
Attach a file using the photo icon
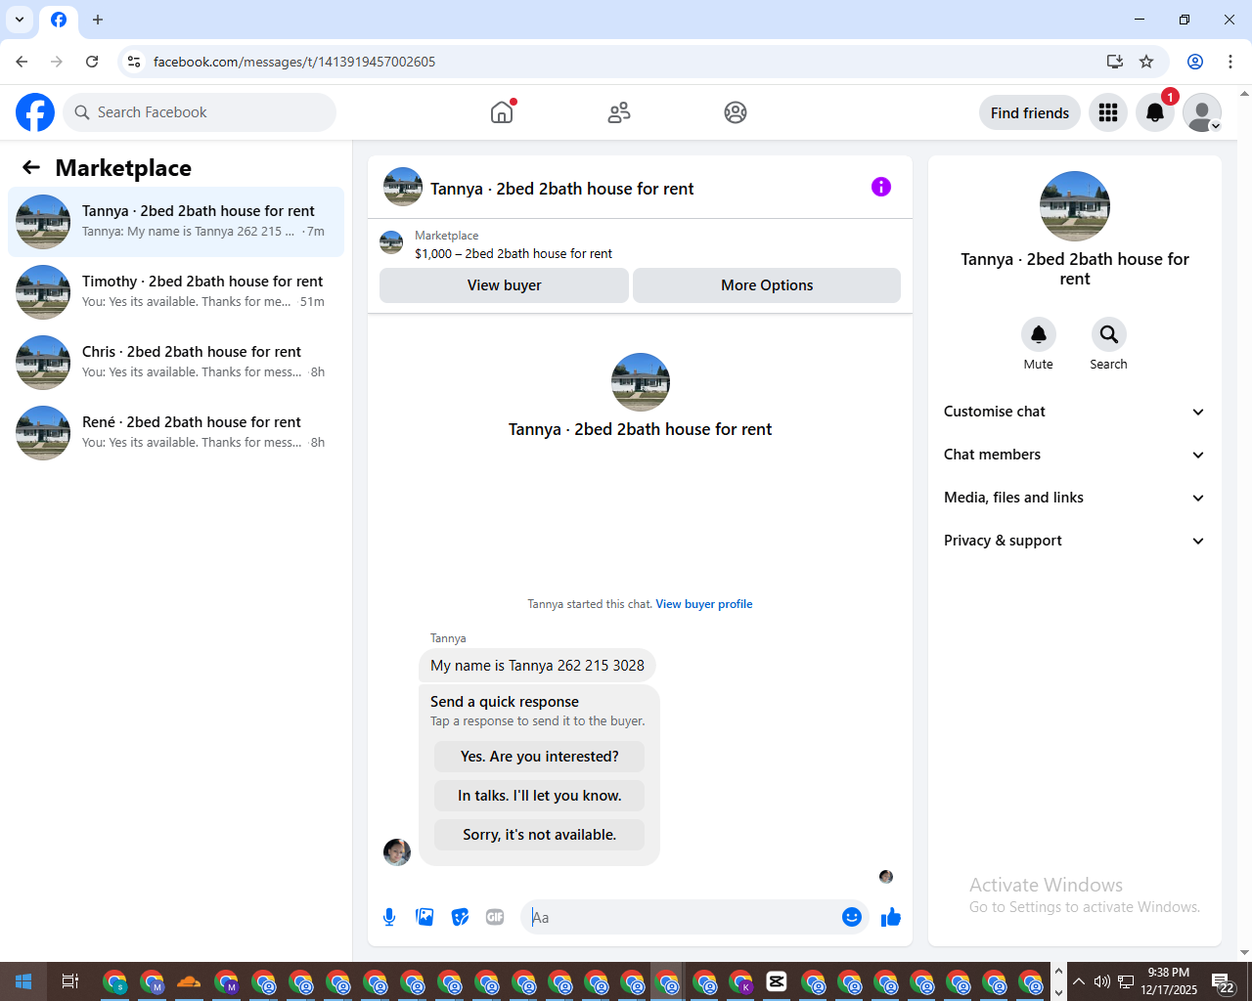[x=425, y=917]
